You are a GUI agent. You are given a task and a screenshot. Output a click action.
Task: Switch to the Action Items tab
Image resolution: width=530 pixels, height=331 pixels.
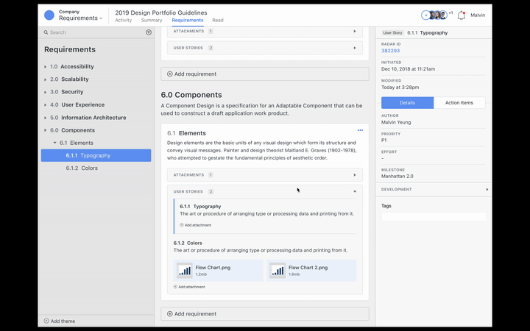click(x=459, y=103)
